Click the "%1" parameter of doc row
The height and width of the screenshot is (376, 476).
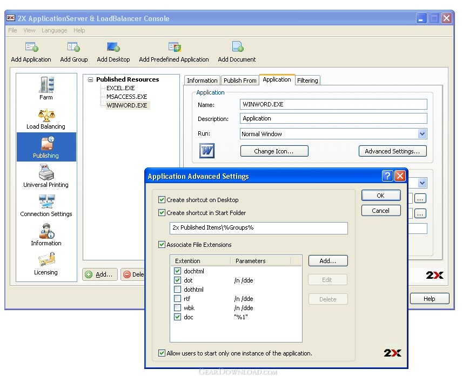coord(241,317)
